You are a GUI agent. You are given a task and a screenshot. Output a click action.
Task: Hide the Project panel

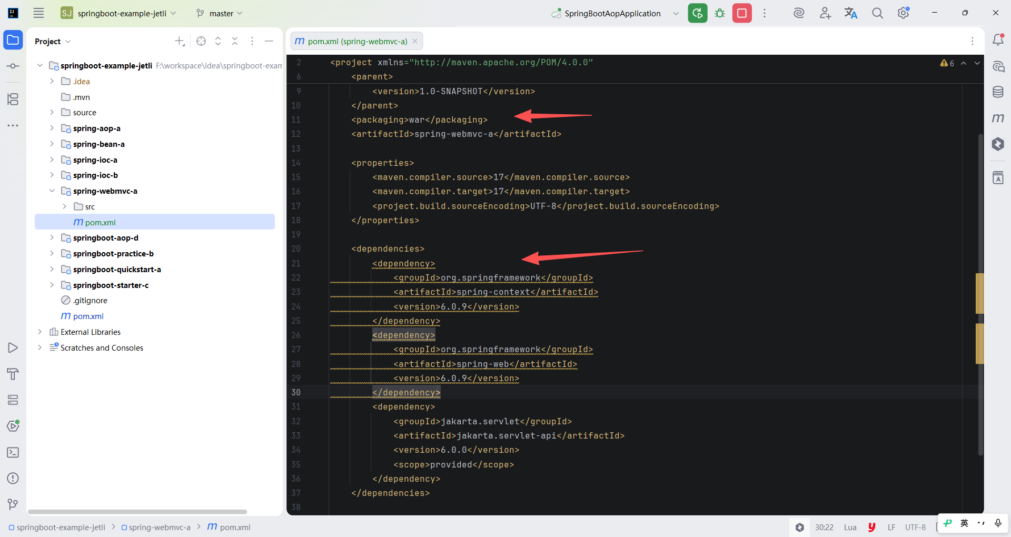coord(269,41)
